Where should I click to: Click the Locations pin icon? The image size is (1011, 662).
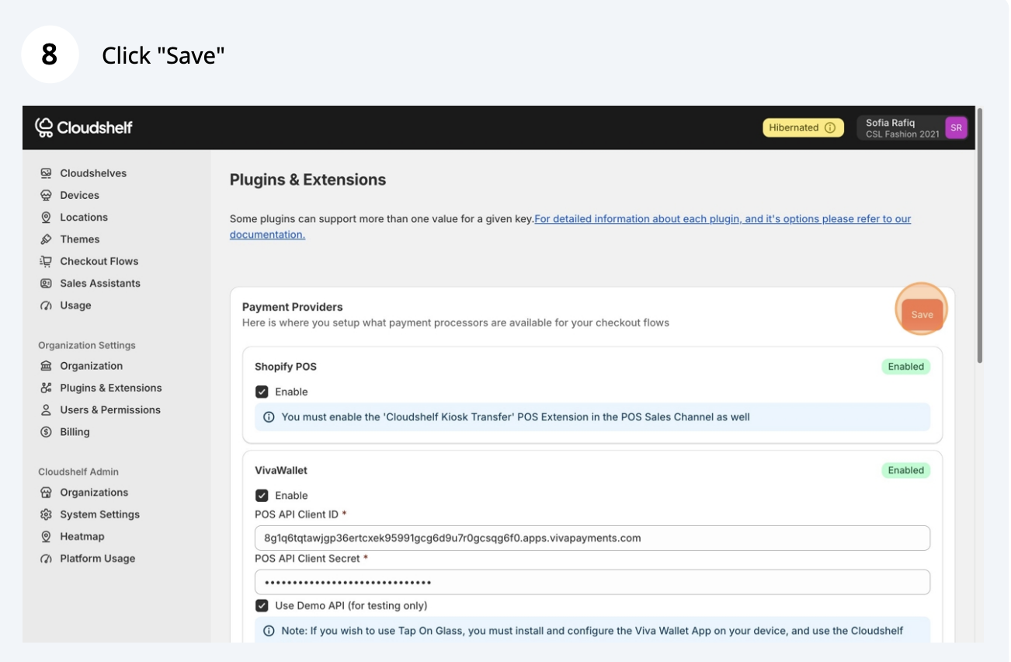pyautogui.click(x=47, y=218)
